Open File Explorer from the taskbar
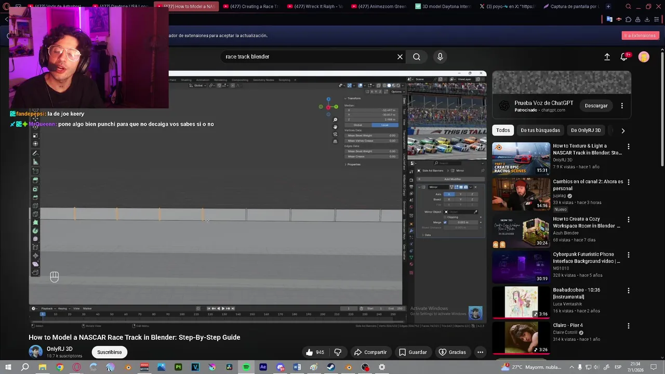 pos(43,367)
